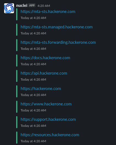Screen dimensions: 116x145
Task: Click green bar beside www.hackerone.com attachment
Action: 17,107
